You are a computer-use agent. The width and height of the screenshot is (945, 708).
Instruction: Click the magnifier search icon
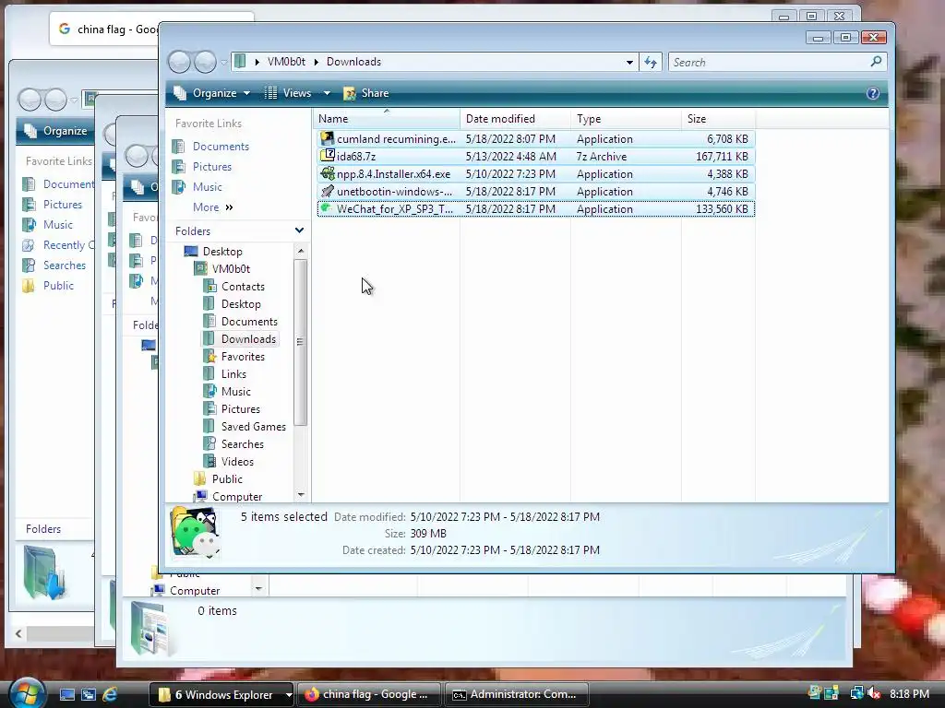877,62
